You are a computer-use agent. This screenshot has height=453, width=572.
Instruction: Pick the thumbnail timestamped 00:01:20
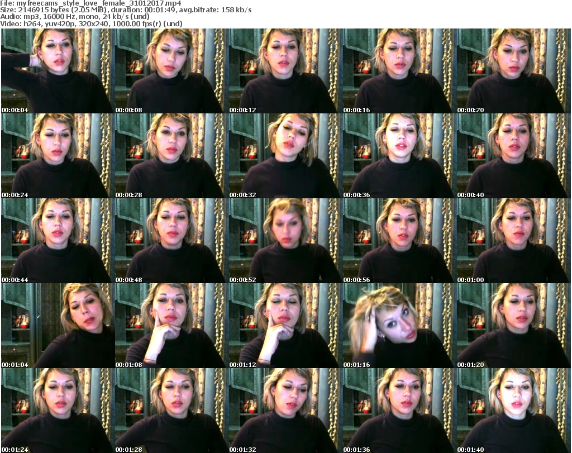click(x=513, y=326)
